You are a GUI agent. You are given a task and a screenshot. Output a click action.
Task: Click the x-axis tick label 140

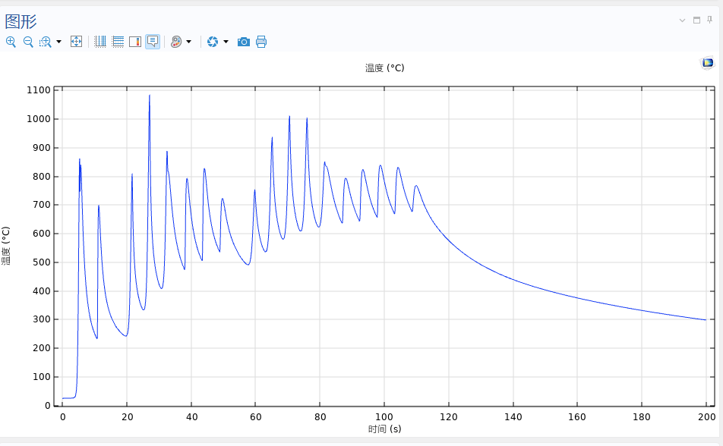coord(513,417)
